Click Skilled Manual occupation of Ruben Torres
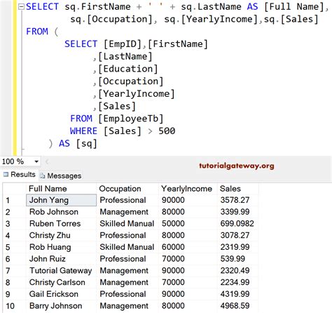The height and width of the screenshot is (313, 332). pyautogui.click(x=127, y=224)
